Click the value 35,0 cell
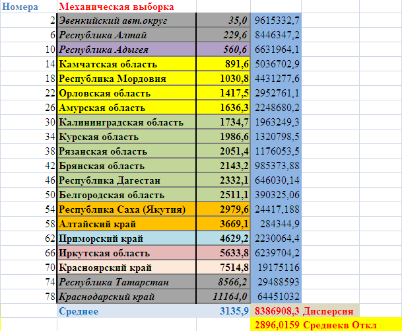The image size is (402, 331). (224, 20)
